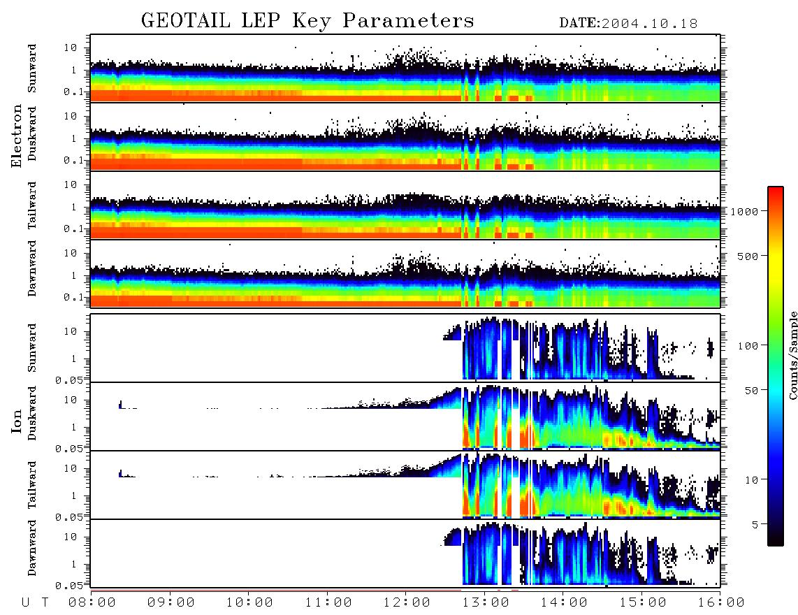Screen dimensions: 798x615
Task: Click the Electron "Sunward" panel label
Action: pos(32,68)
